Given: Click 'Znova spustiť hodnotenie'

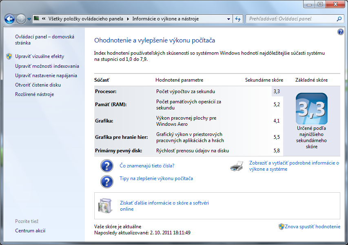Looking at the screenshot, I should pos(313,227).
